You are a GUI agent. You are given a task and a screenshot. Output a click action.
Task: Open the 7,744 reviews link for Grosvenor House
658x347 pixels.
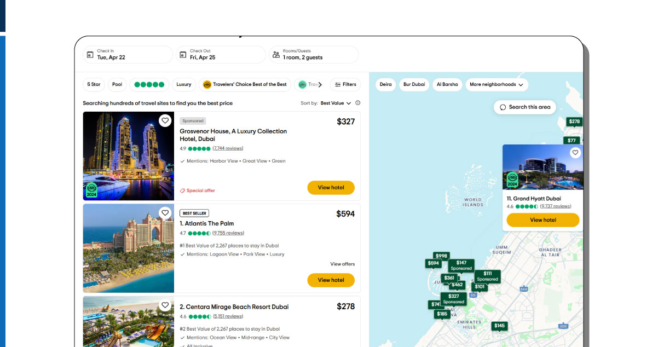(x=229, y=148)
